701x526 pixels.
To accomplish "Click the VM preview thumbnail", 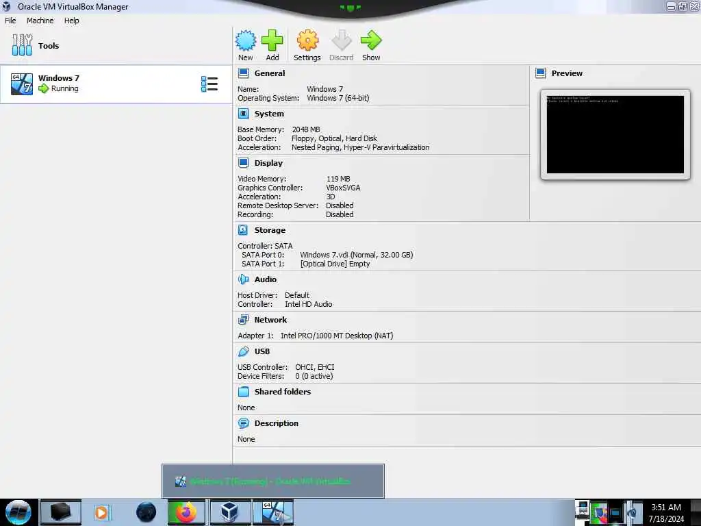I will pos(615,135).
